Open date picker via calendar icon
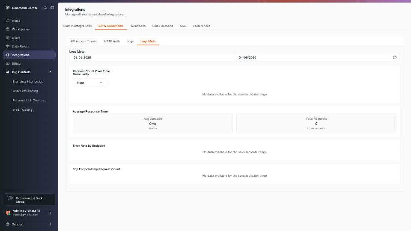This screenshot has width=411, height=231. [x=394, y=57]
